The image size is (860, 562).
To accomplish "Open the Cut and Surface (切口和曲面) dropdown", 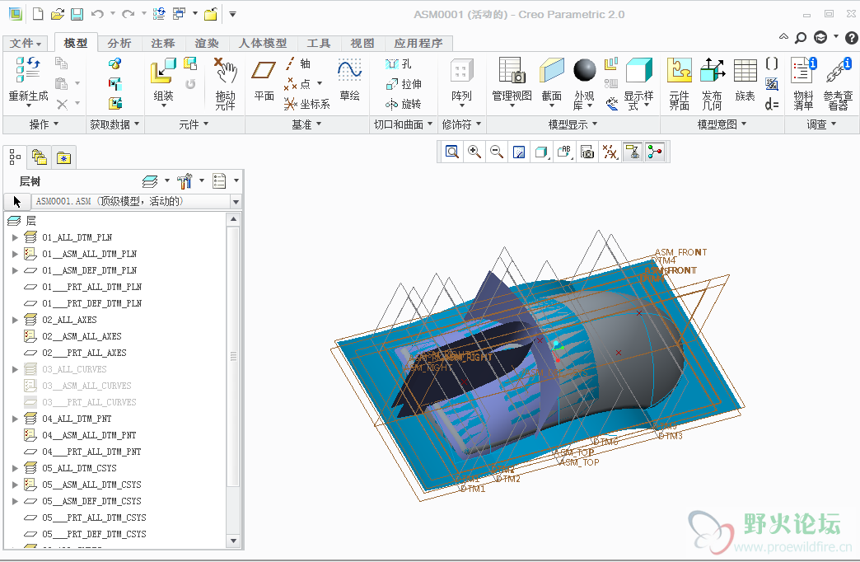I will coord(403,124).
